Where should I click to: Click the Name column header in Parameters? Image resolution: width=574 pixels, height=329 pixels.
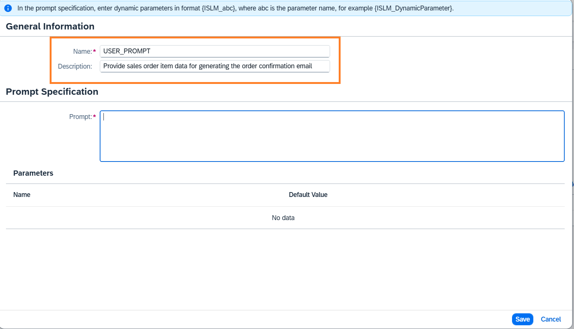point(22,195)
